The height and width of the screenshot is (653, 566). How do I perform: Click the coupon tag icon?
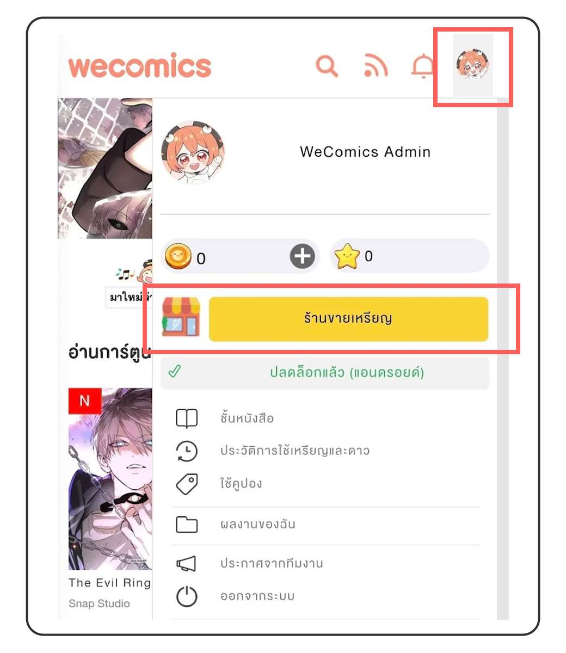187,484
